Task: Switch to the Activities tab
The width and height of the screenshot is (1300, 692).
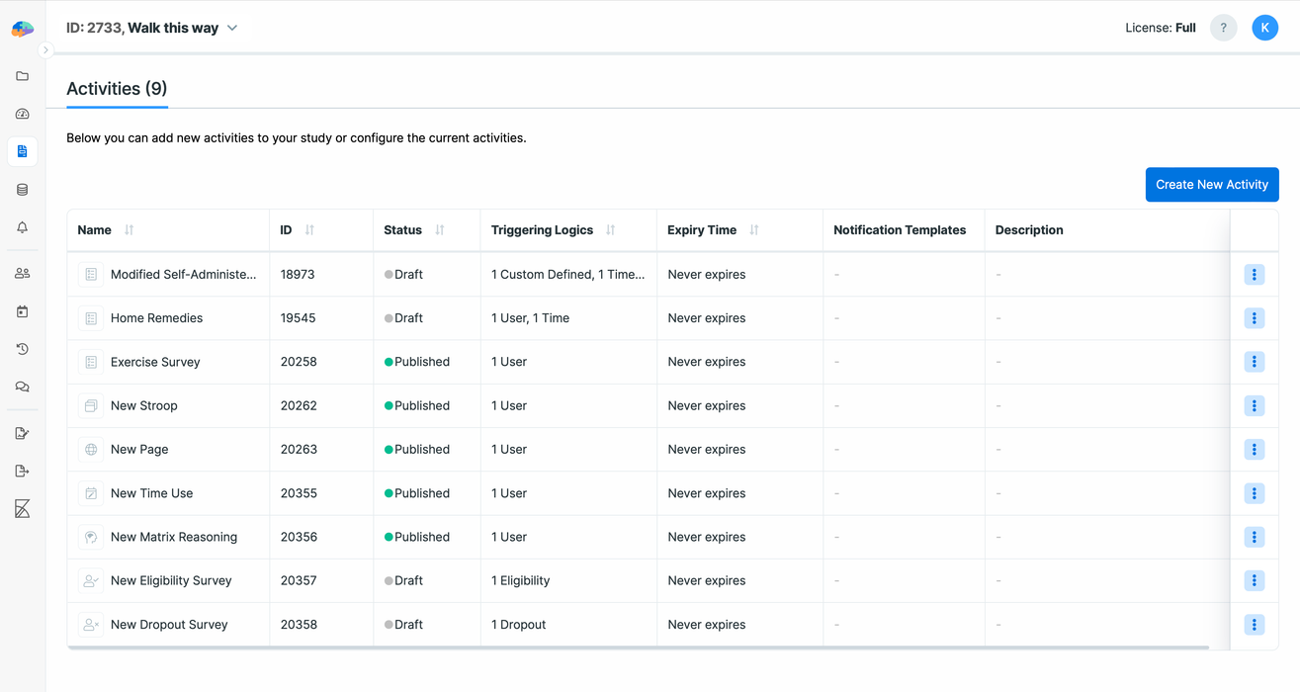Action: click(116, 88)
